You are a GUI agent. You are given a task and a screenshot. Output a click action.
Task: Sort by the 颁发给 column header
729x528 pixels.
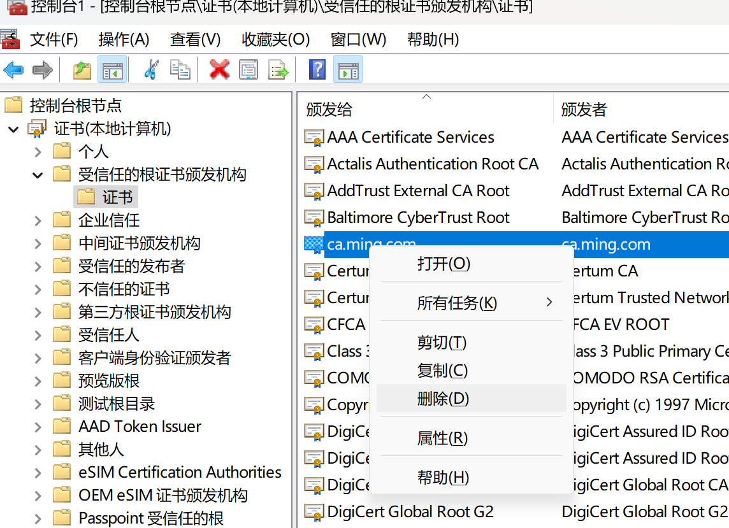click(329, 110)
